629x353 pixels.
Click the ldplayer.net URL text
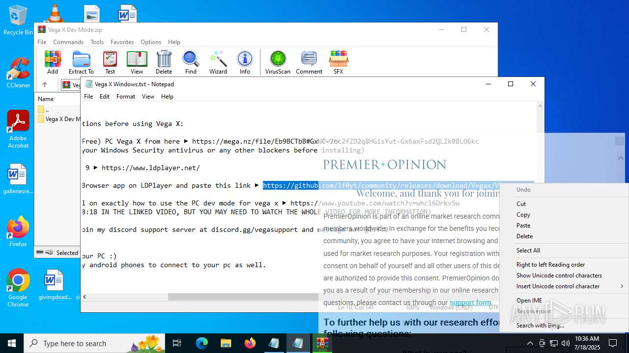[x=150, y=168]
